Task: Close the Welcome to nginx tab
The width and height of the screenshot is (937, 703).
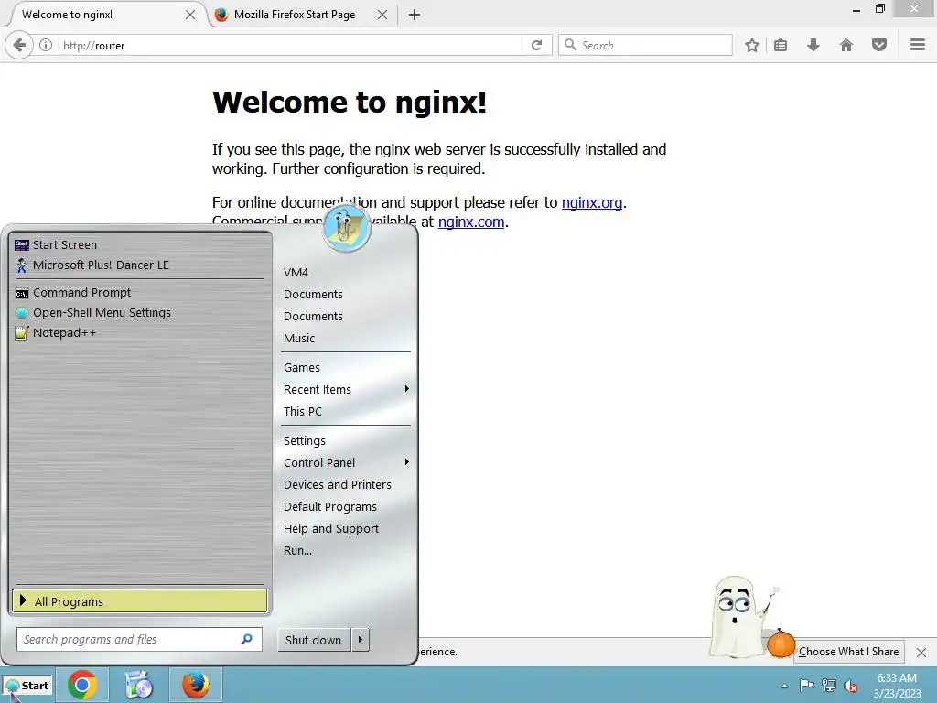Action: (190, 15)
